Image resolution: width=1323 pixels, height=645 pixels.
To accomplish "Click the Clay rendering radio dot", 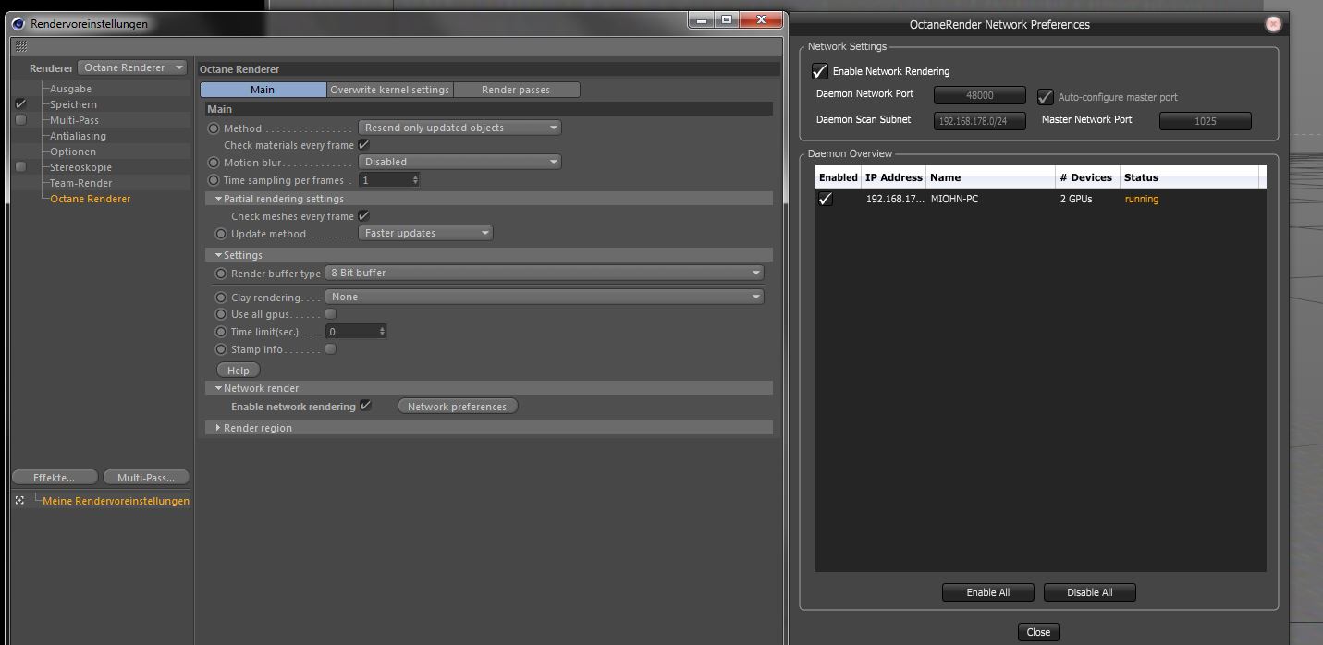I will tap(221, 298).
